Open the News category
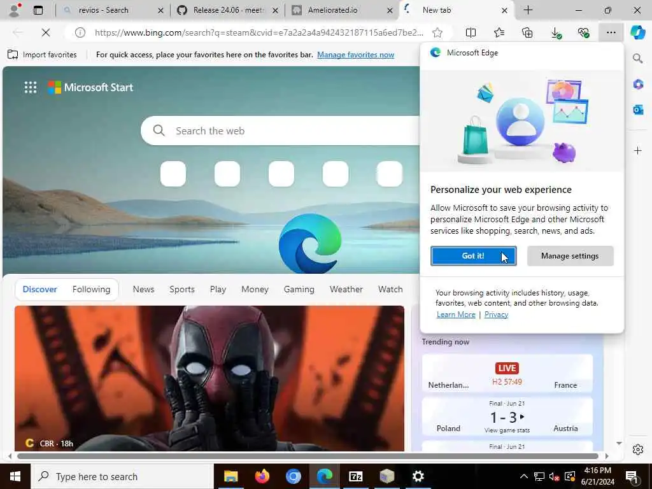The width and height of the screenshot is (652, 489). tap(143, 290)
